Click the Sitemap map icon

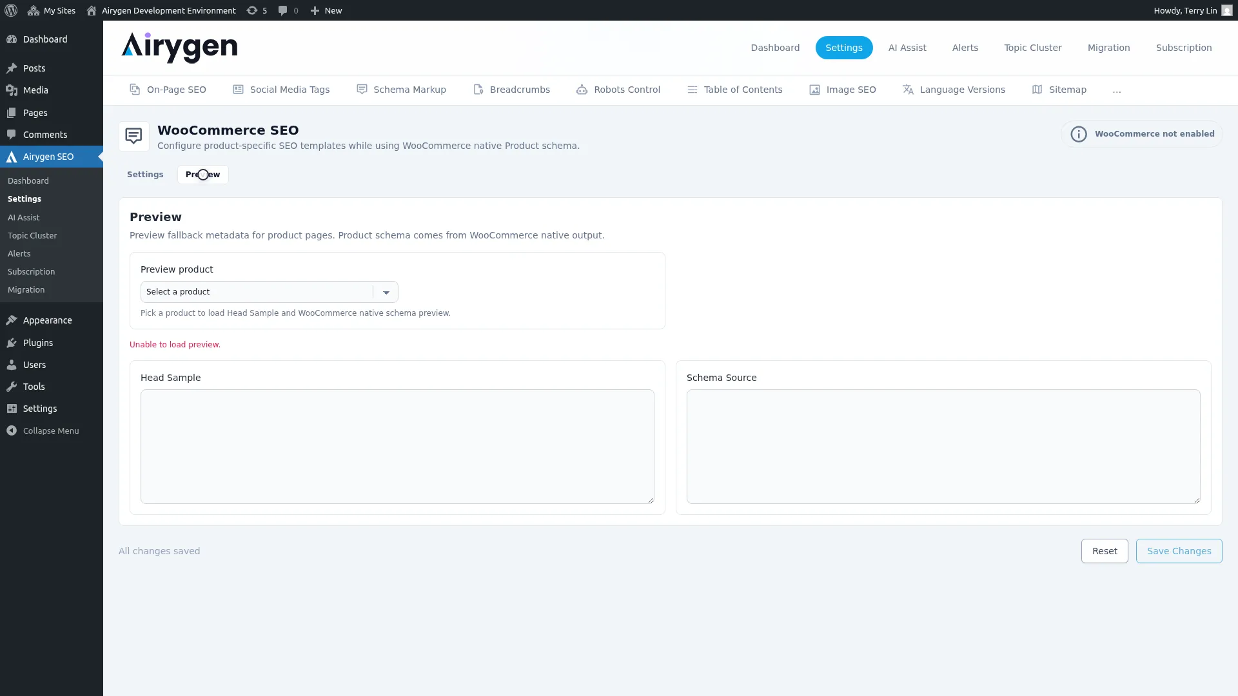pos(1037,90)
